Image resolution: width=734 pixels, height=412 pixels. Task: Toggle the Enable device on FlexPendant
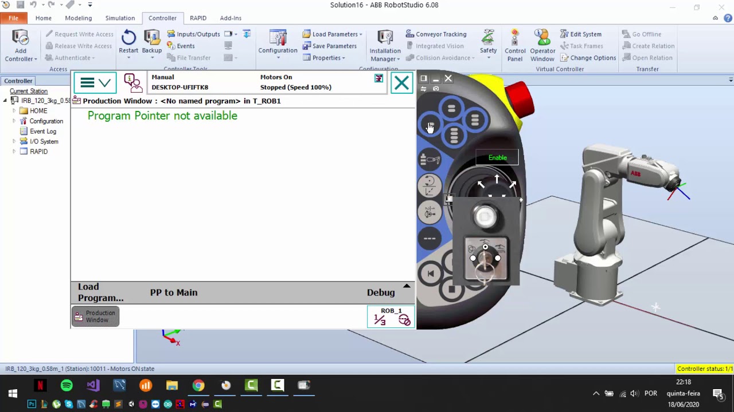coord(497,157)
